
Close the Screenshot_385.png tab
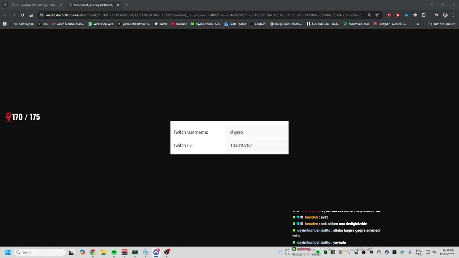[x=118, y=5]
